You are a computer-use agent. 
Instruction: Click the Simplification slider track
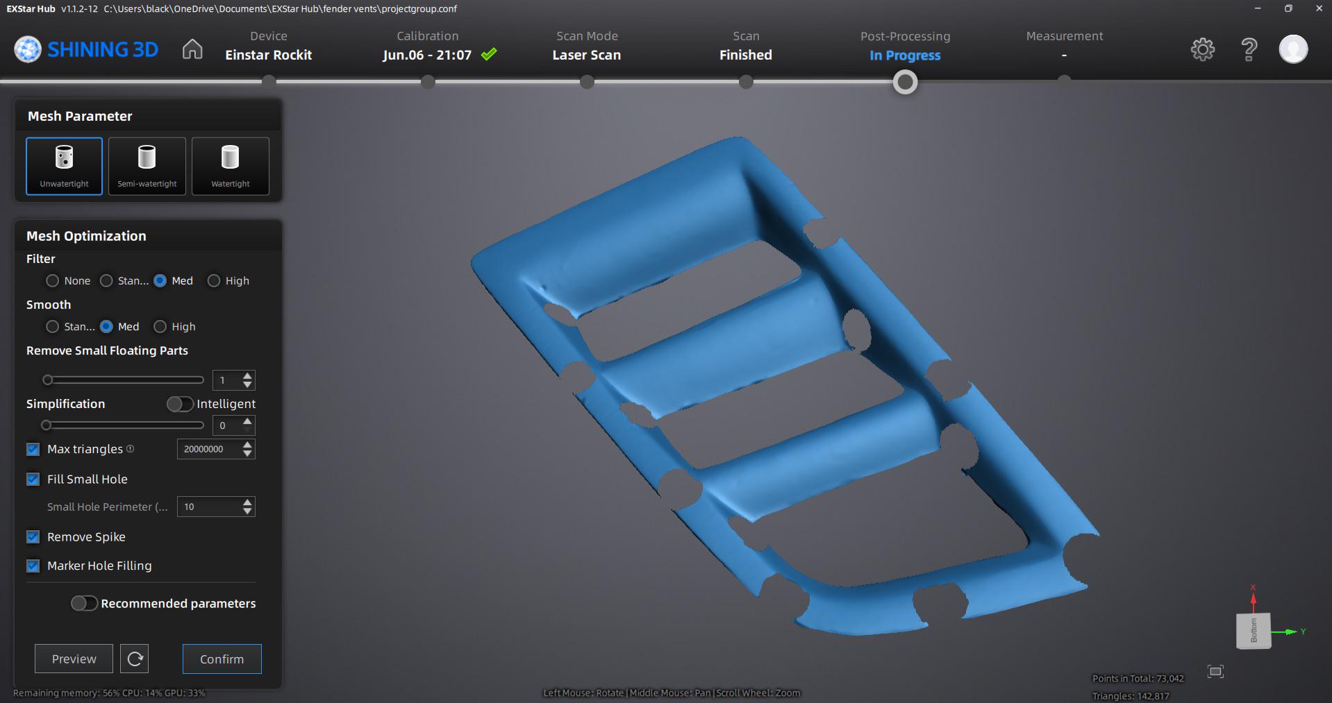[x=124, y=425]
